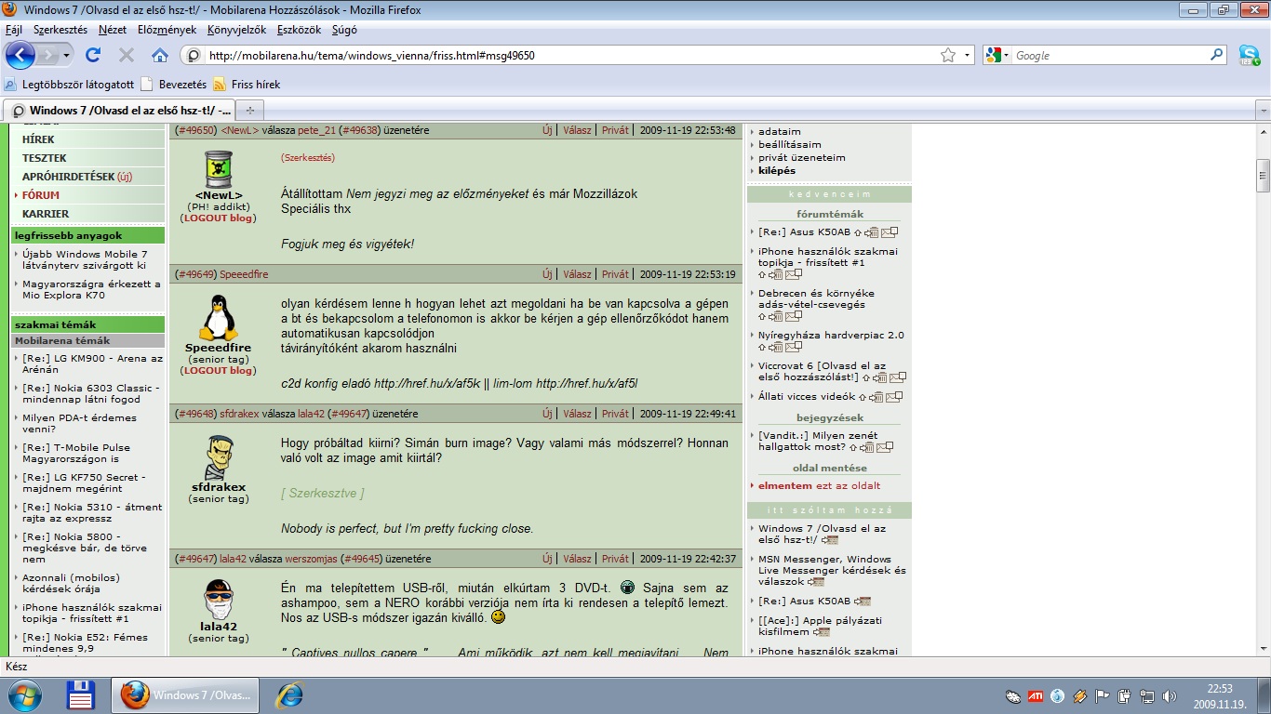Bookmark this page with the star icon
1271x714 pixels.
coord(948,55)
